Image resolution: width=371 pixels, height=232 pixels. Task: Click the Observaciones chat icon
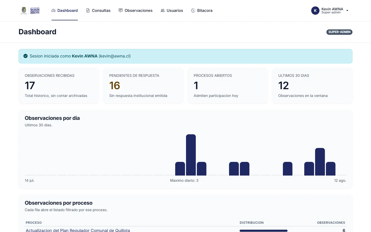[x=121, y=11]
